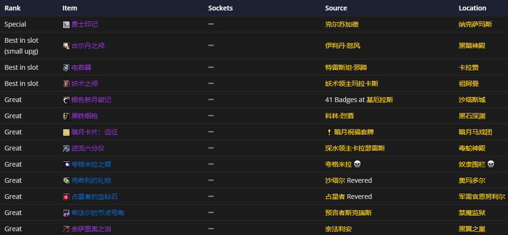The width and height of the screenshot is (508, 235).
Task: Click the Source column header
Action: [336, 8]
